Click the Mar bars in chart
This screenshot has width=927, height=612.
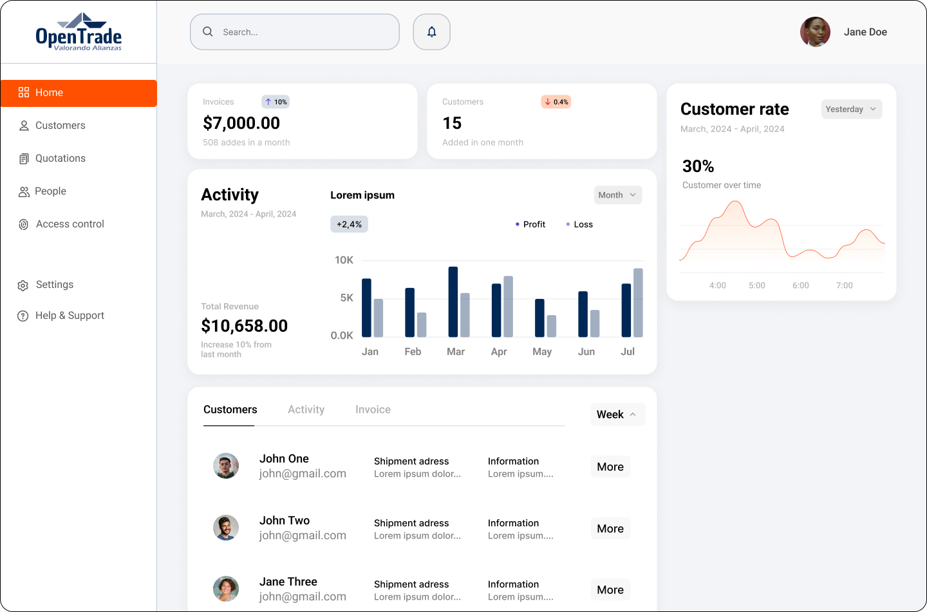coord(459,302)
